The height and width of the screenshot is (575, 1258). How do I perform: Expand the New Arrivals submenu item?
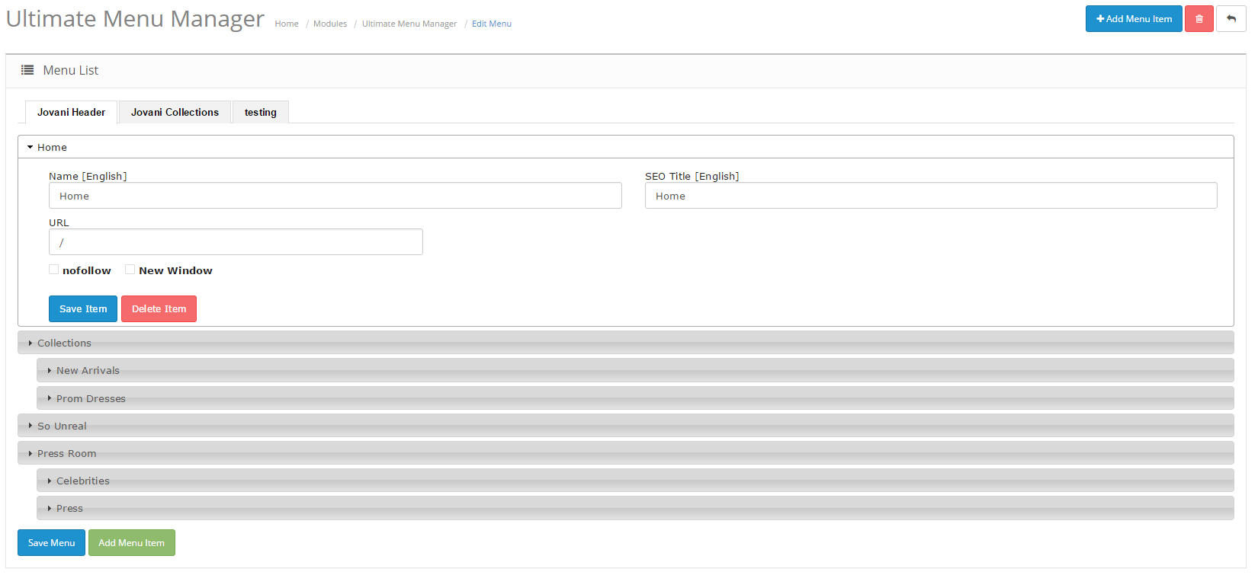click(x=88, y=371)
